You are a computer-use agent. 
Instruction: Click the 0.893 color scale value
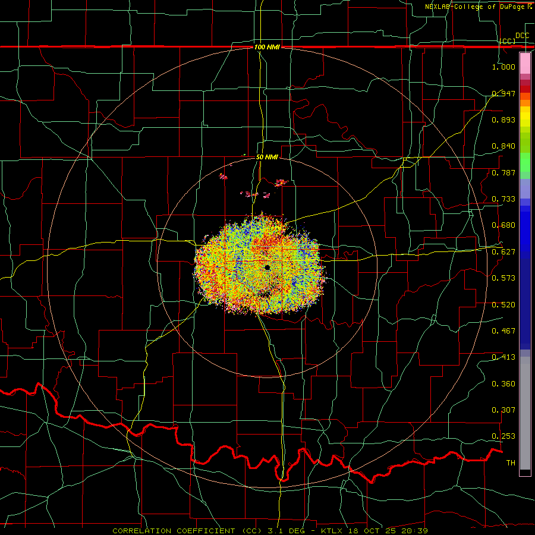click(x=503, y=119)
